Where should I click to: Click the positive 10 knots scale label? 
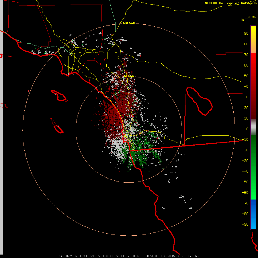(246, 118)
